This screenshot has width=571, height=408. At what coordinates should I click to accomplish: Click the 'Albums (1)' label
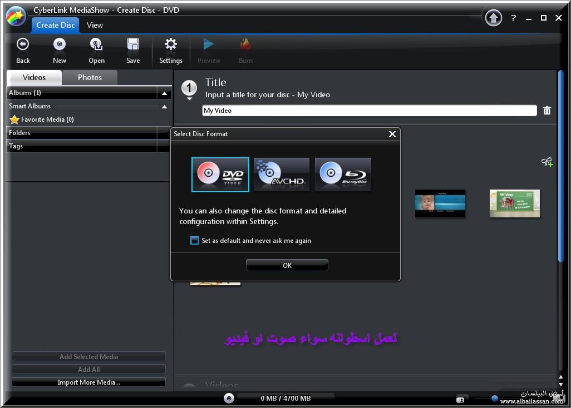point(24,93)
